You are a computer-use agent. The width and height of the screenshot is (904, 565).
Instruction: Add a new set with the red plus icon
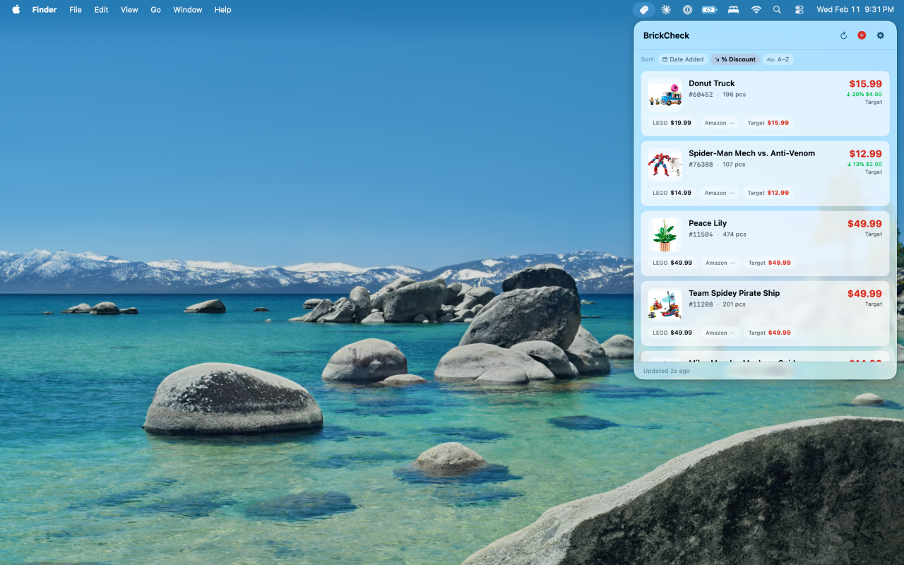click(862, 35)
